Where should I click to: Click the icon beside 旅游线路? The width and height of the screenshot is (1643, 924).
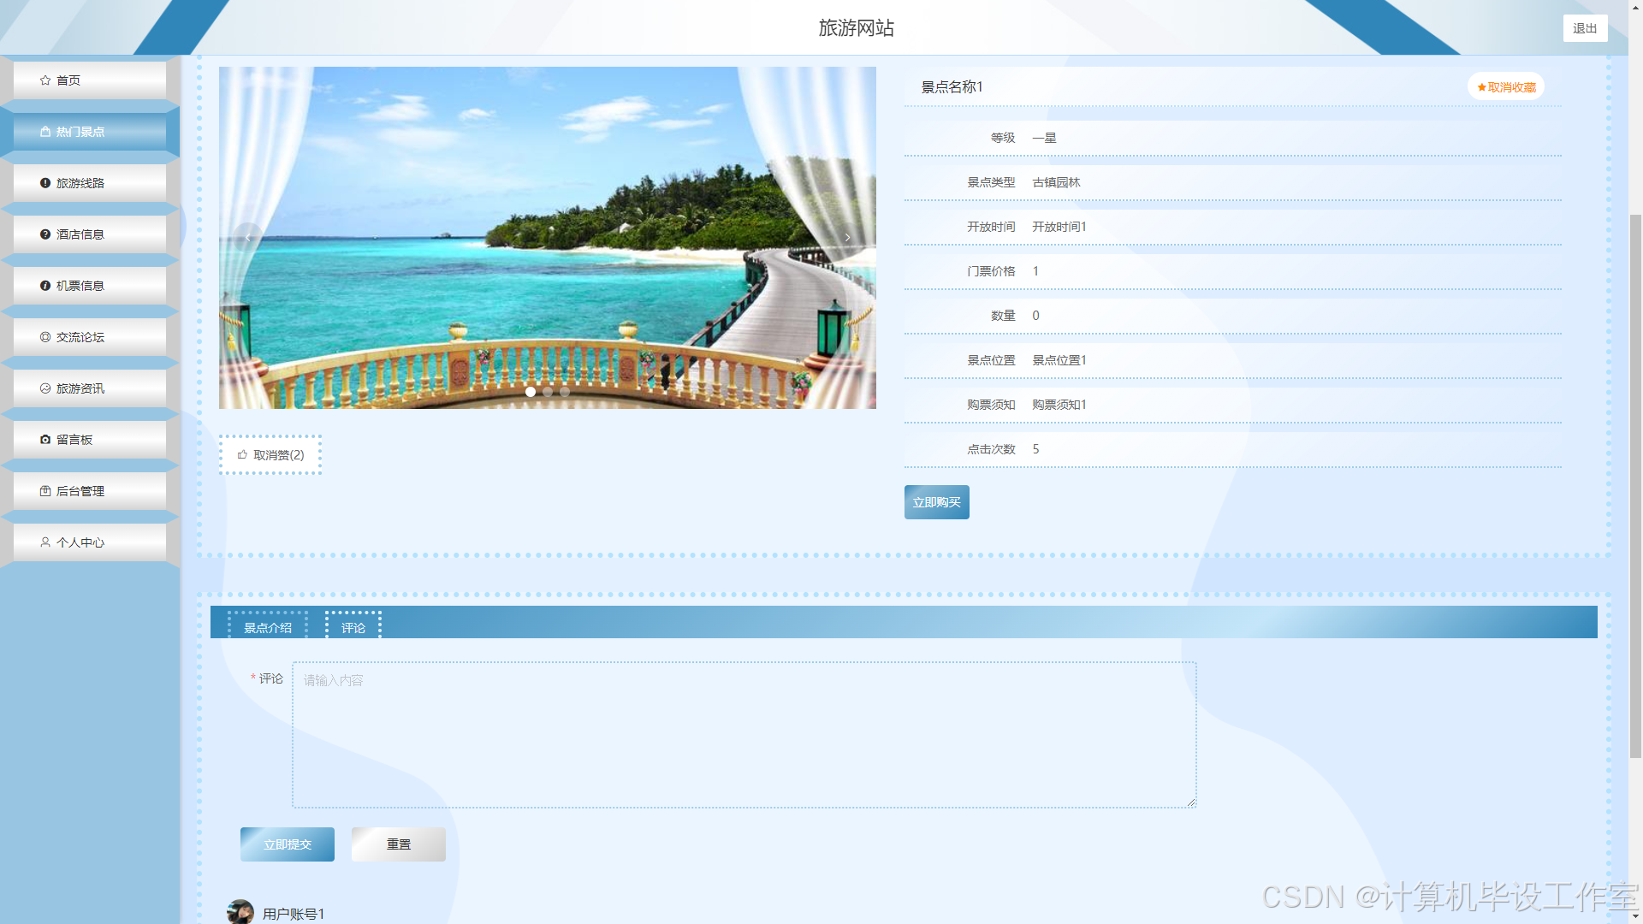(x=45, y=183)
